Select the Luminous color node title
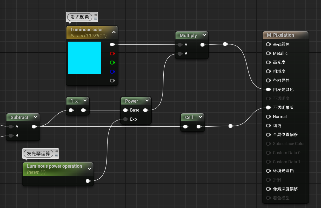 click(87, 30)
